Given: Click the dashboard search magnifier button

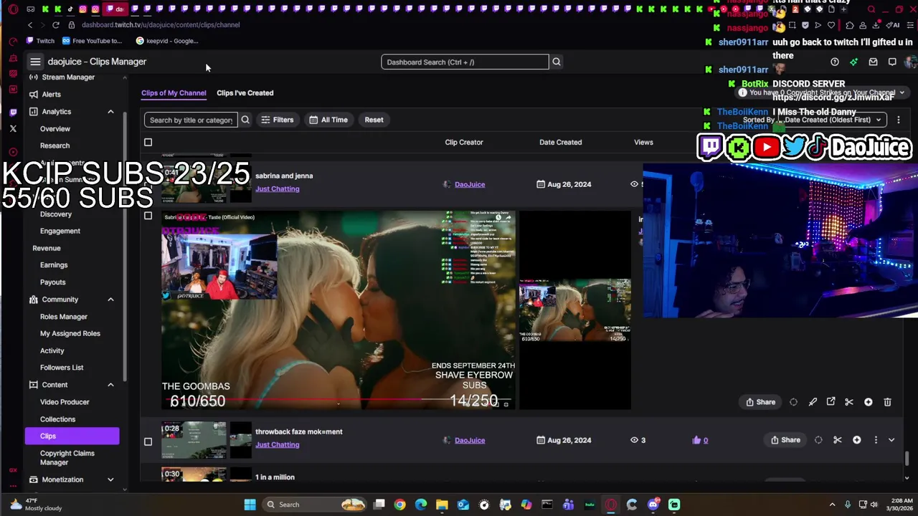Looking at the screenshot, I should 557,62.
